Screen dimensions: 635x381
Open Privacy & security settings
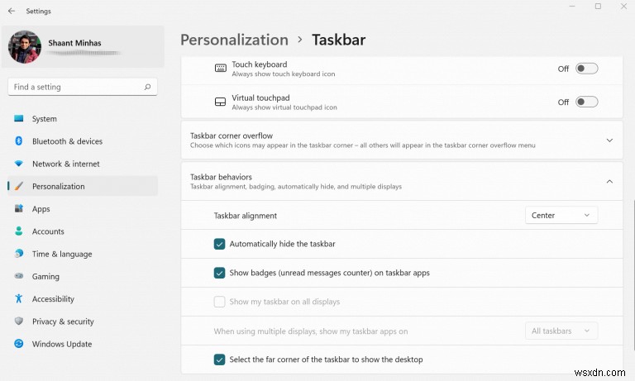63,321
